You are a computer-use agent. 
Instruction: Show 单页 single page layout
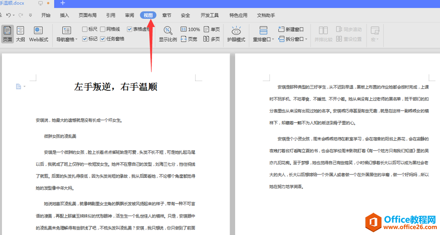coord(212,29)
